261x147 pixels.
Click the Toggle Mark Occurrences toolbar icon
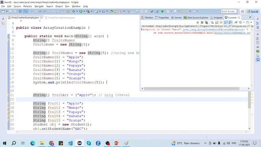[x=25, y=11]
